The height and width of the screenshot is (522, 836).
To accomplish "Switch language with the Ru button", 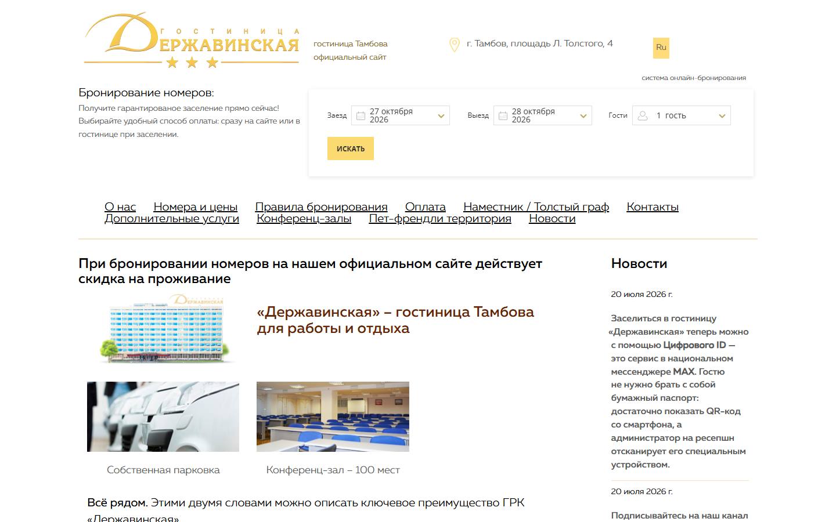I will coord(661,48).
